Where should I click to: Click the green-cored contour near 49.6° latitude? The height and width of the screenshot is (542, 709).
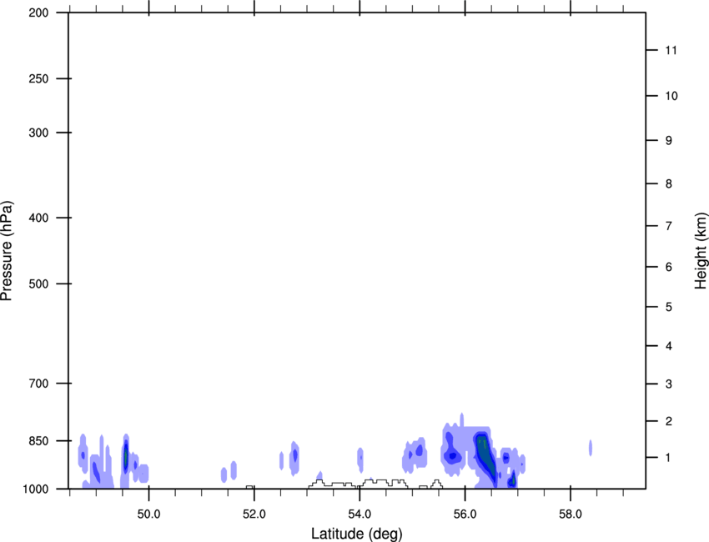126,457
